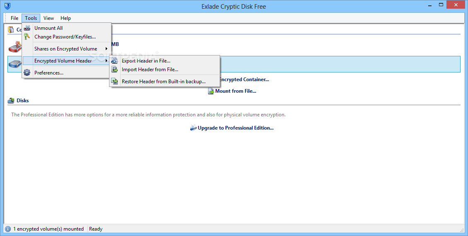The width and height of the screenshot is (468, 236).
Task: Click the Mount from File icon
Action: click(211, 91)
